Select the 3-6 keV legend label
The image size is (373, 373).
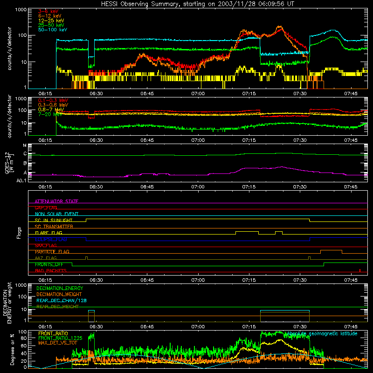click(x=48, y=11)
